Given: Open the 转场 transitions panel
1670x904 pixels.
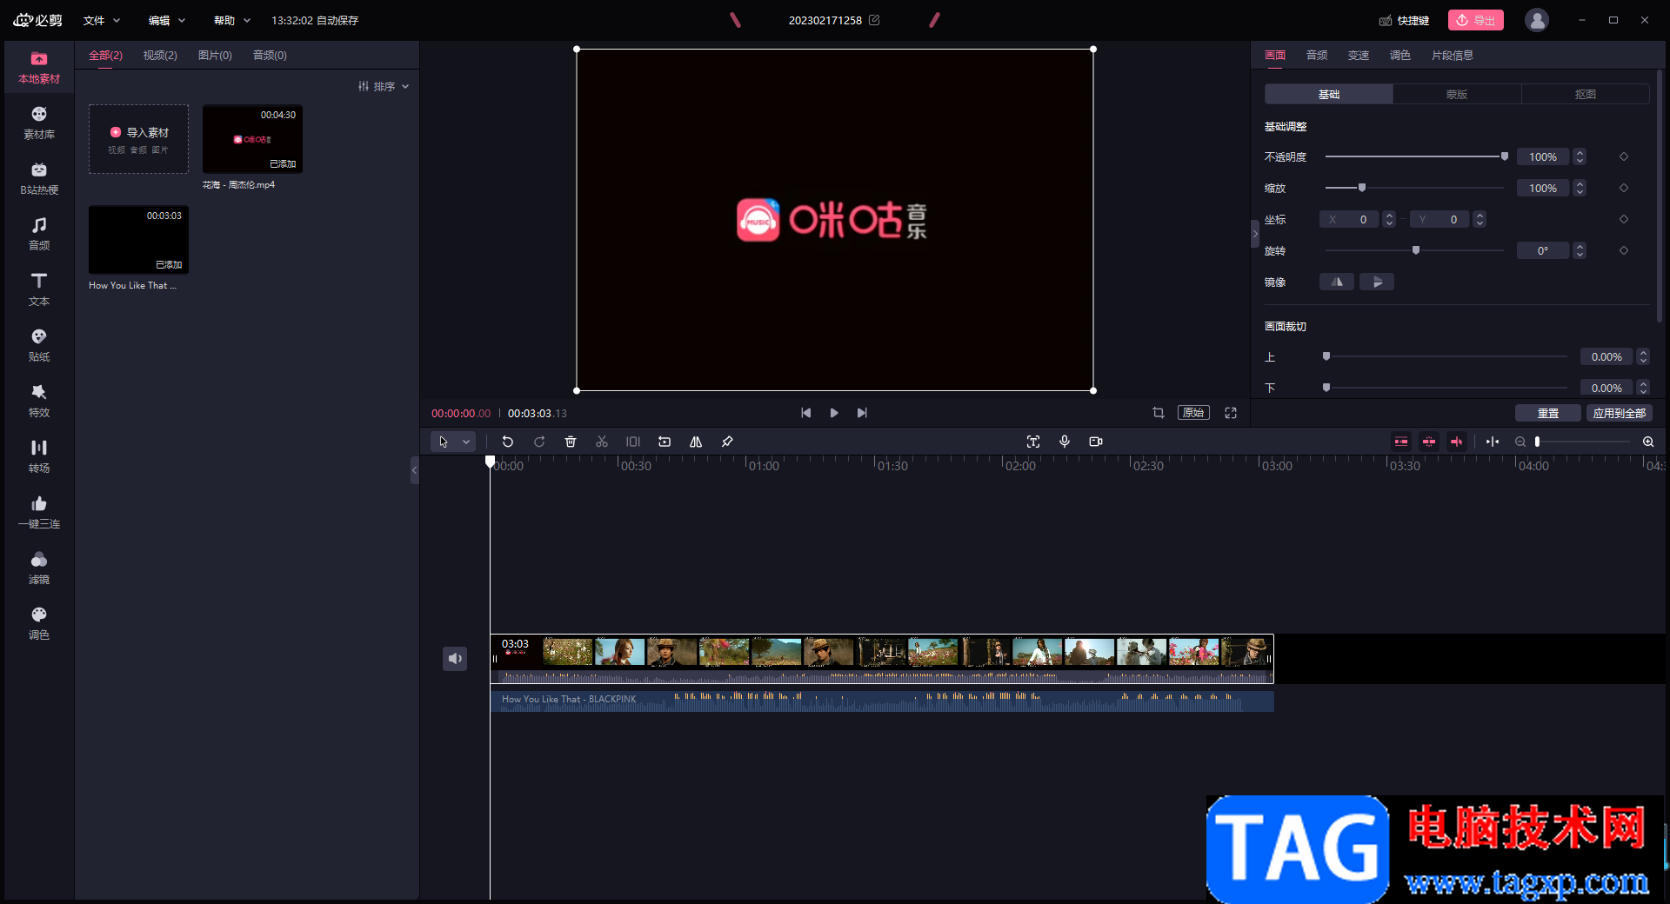Looking at the screenshot, I should click(39, 456).
